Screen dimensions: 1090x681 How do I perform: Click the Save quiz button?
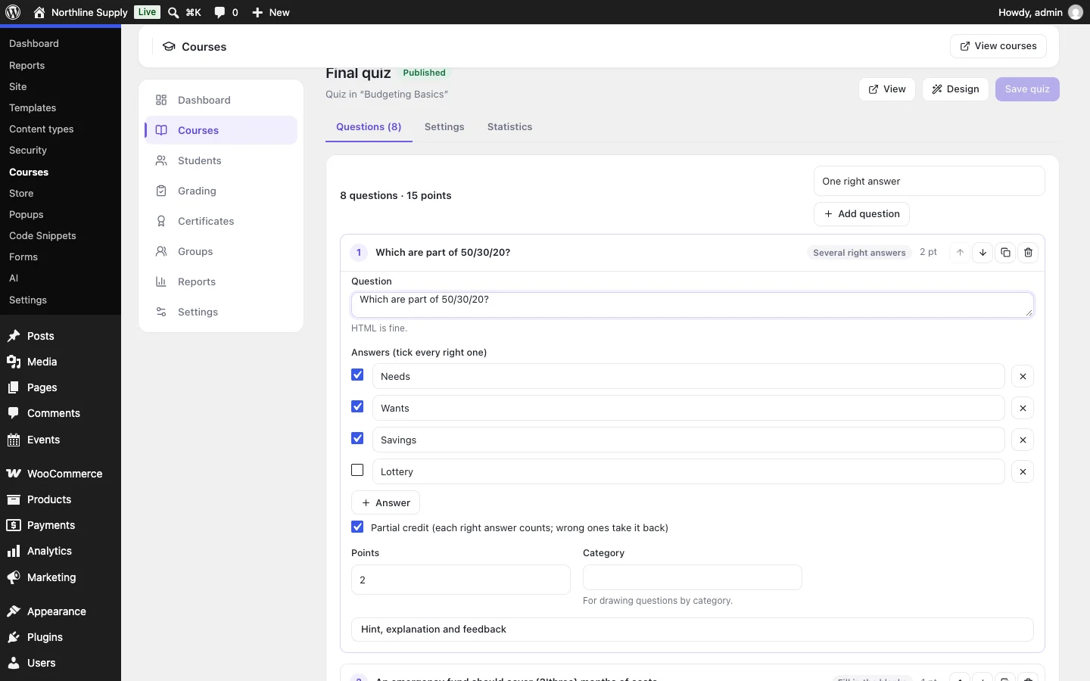(x=1027, y=89)
